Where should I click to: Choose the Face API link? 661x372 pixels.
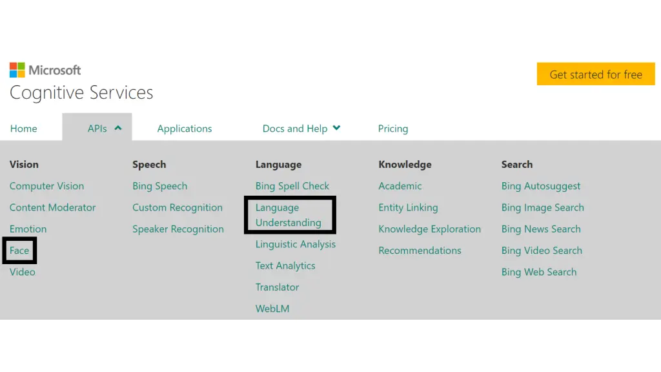click(19, 251)
